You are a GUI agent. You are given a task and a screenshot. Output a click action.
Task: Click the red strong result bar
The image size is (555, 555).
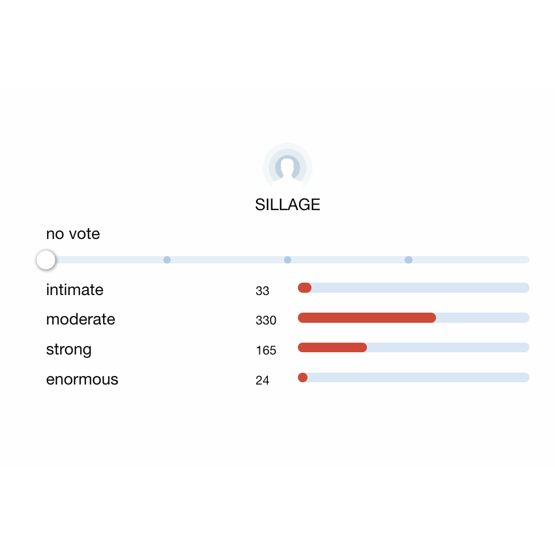[332, 347]
